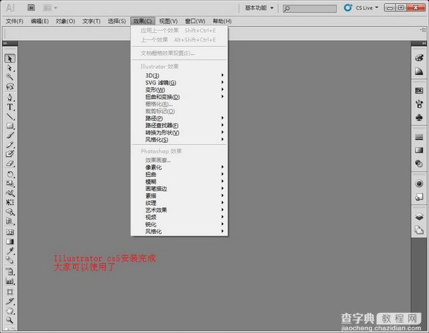Image resolution: width=429 pixels, height=333 pixels.
Task: Expand the 模糊 submenu
Action: 179,182
